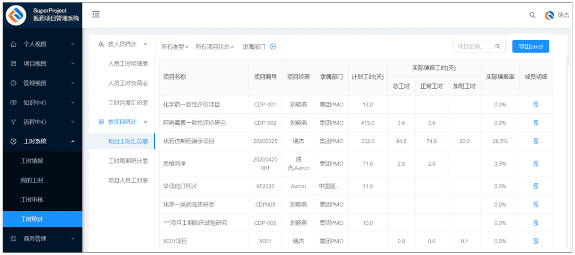Open member details for 化学药一致性评价项目
Screen dimensions: 575x255
(536, 105)
